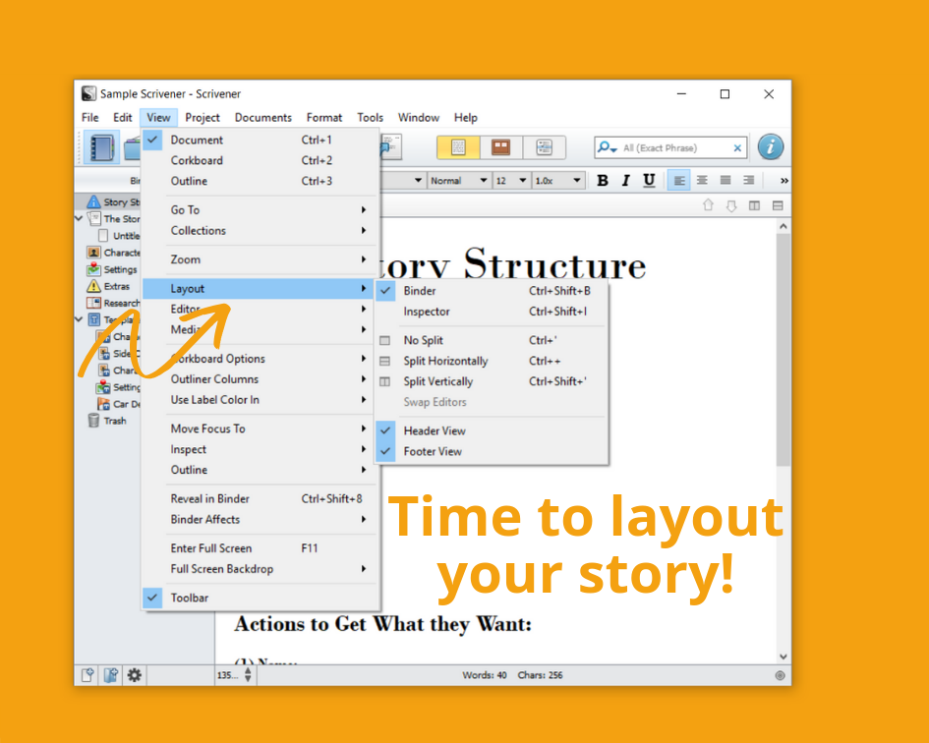The image size is (929, 743).
Task: Click the target icon in editor footer
Action: coord(780,675)
